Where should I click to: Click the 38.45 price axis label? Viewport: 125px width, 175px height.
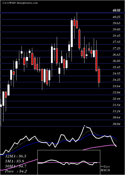116,36
